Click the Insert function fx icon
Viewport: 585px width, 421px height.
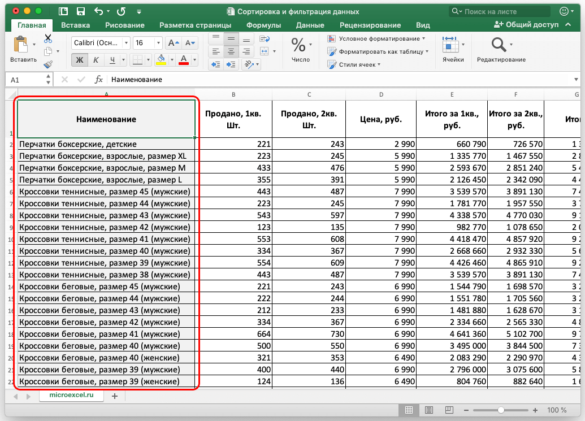click(98, 80)
